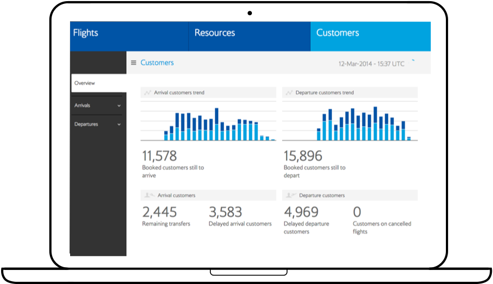Expand the Departures sidebar section
The width and height of the screenshot is (493, 284).
click(98, 124)
